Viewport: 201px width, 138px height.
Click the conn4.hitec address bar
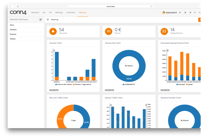[x=111, y=6]
